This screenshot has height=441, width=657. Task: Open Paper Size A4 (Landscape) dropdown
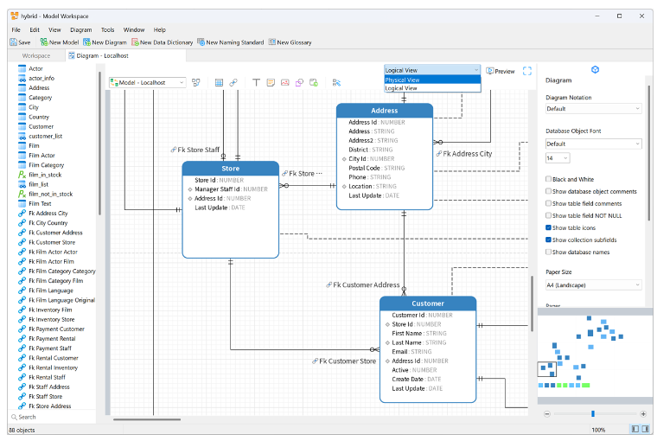[x=593, y=285]
